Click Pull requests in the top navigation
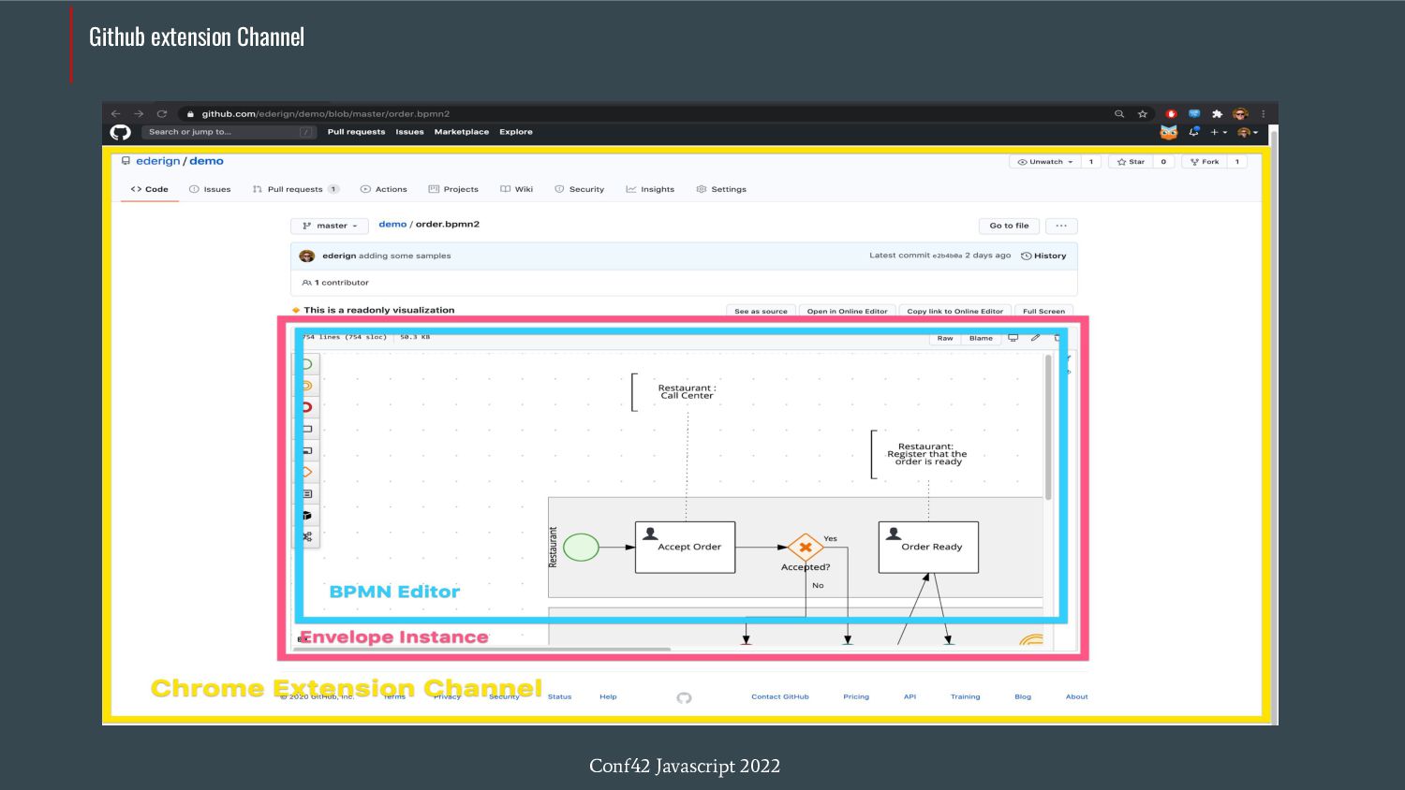The width and height of the screenshot is (1405, 790). click(x=356, y=132)
